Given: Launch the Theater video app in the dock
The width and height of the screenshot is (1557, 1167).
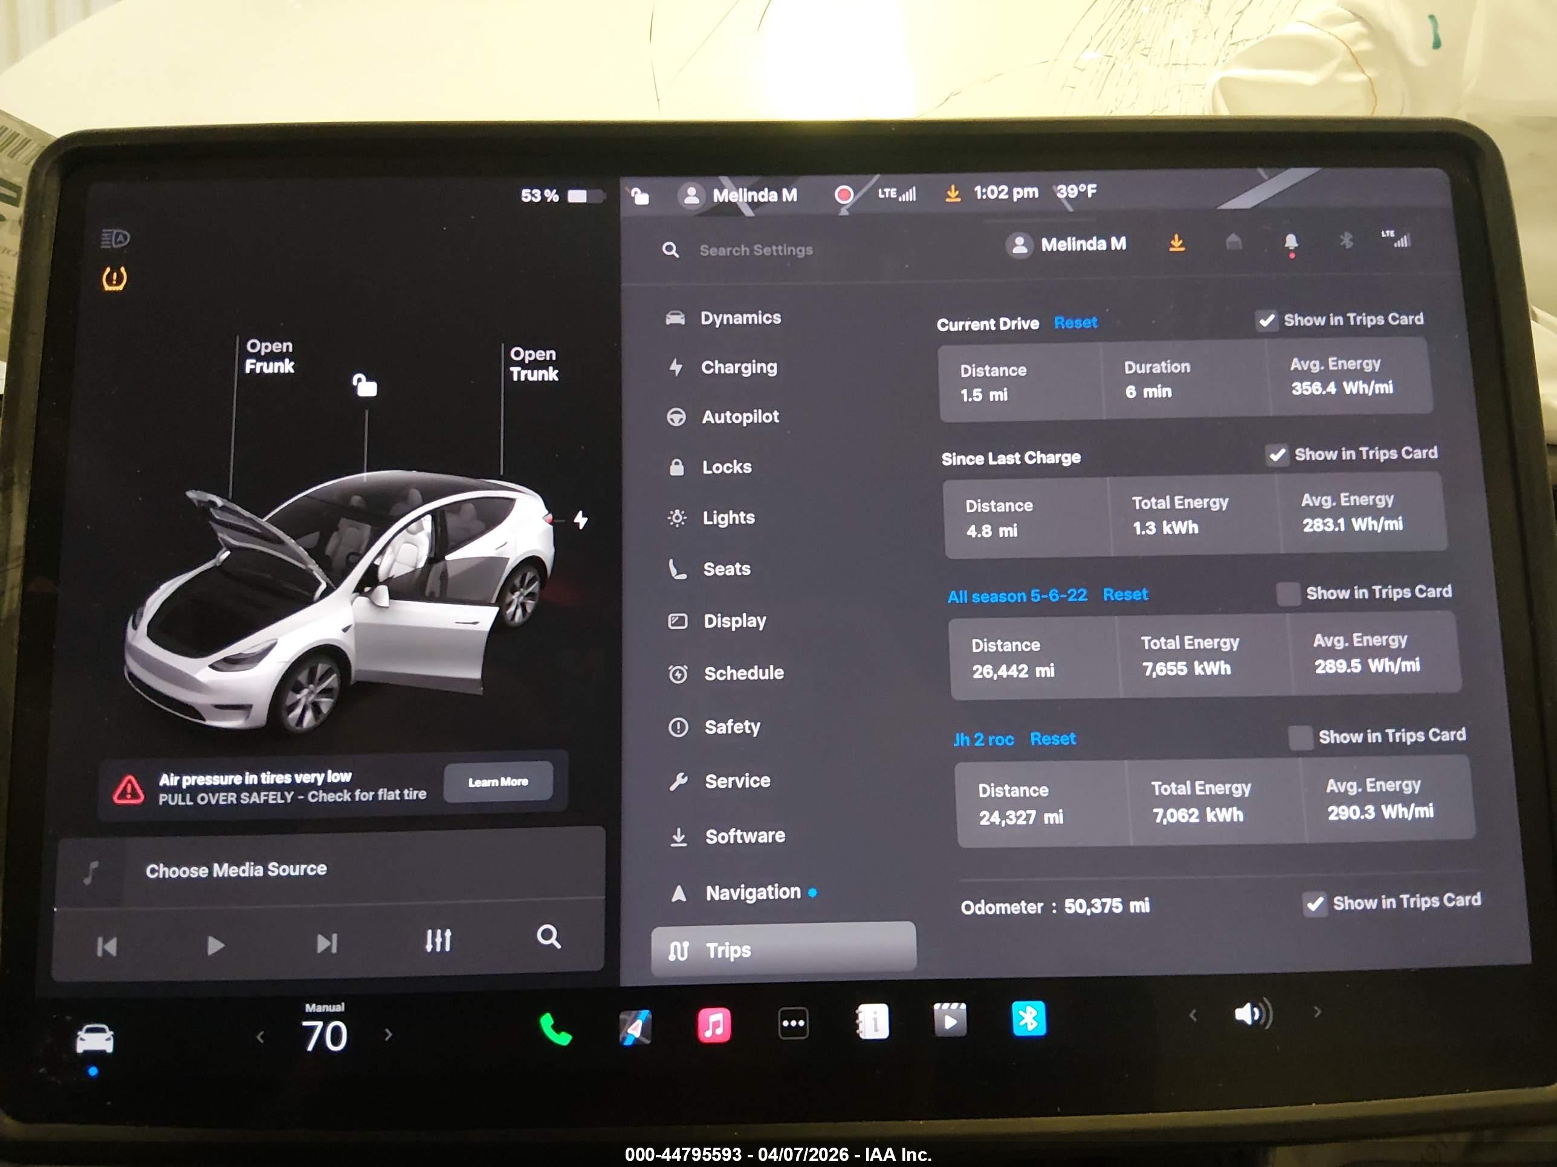Looking at the screenshot, I should tap(950, 1020).
